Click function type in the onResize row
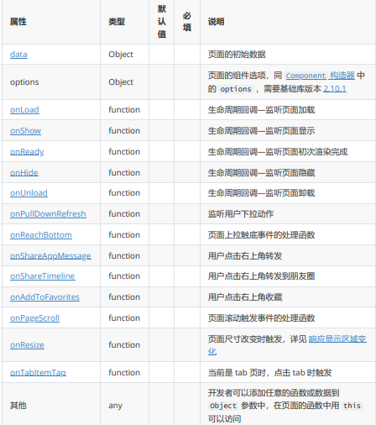This screenshot has height=425, width=376. pos(124,344)
